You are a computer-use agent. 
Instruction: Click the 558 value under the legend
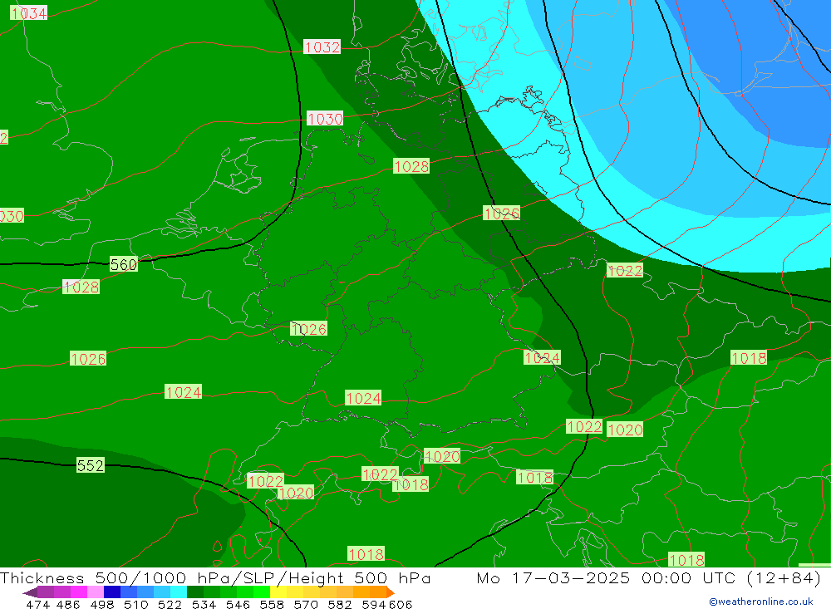point(272,604)
